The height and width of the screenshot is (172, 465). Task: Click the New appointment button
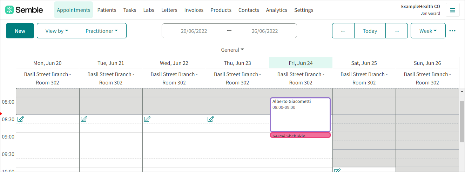[x=20, y=31]
